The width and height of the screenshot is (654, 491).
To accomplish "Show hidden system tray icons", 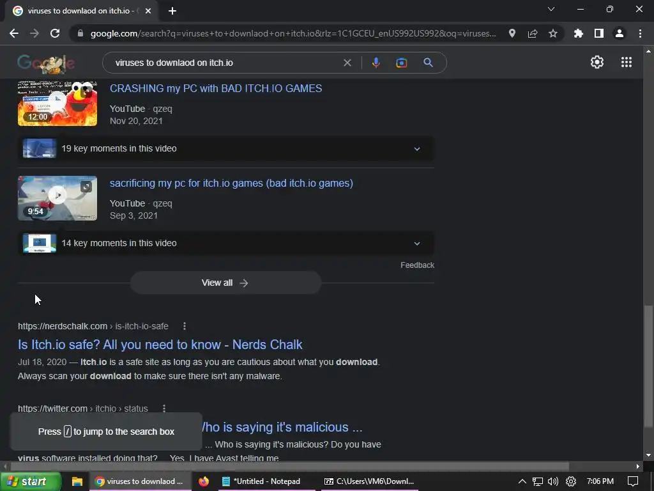I will click(522, 481).
